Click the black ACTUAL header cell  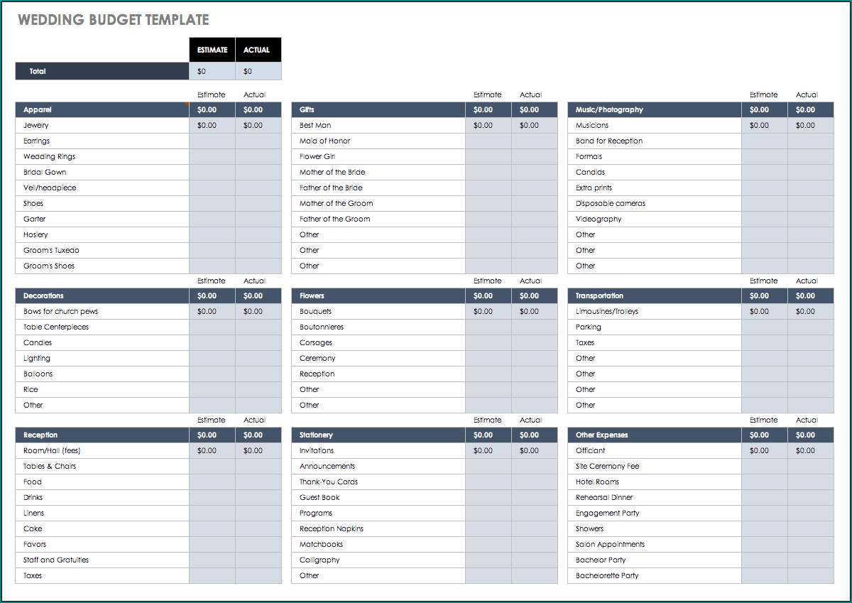tap(258, 50)
